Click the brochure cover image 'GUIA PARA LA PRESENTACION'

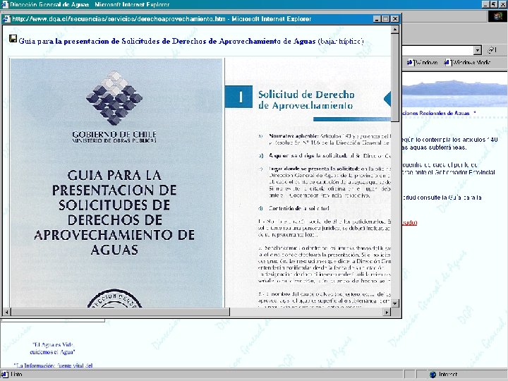point(116,183)
